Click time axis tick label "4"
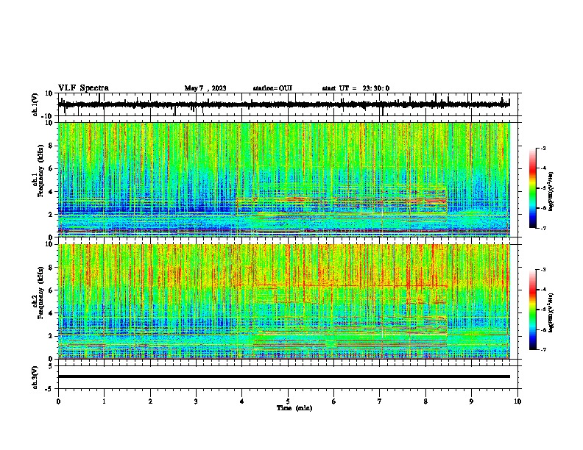The width and height of the screenshot is (583, 450). [241, 401]
